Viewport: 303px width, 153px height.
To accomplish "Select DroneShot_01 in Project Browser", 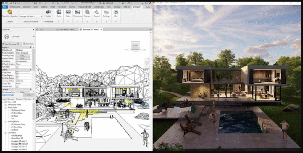I will (17, 139).
